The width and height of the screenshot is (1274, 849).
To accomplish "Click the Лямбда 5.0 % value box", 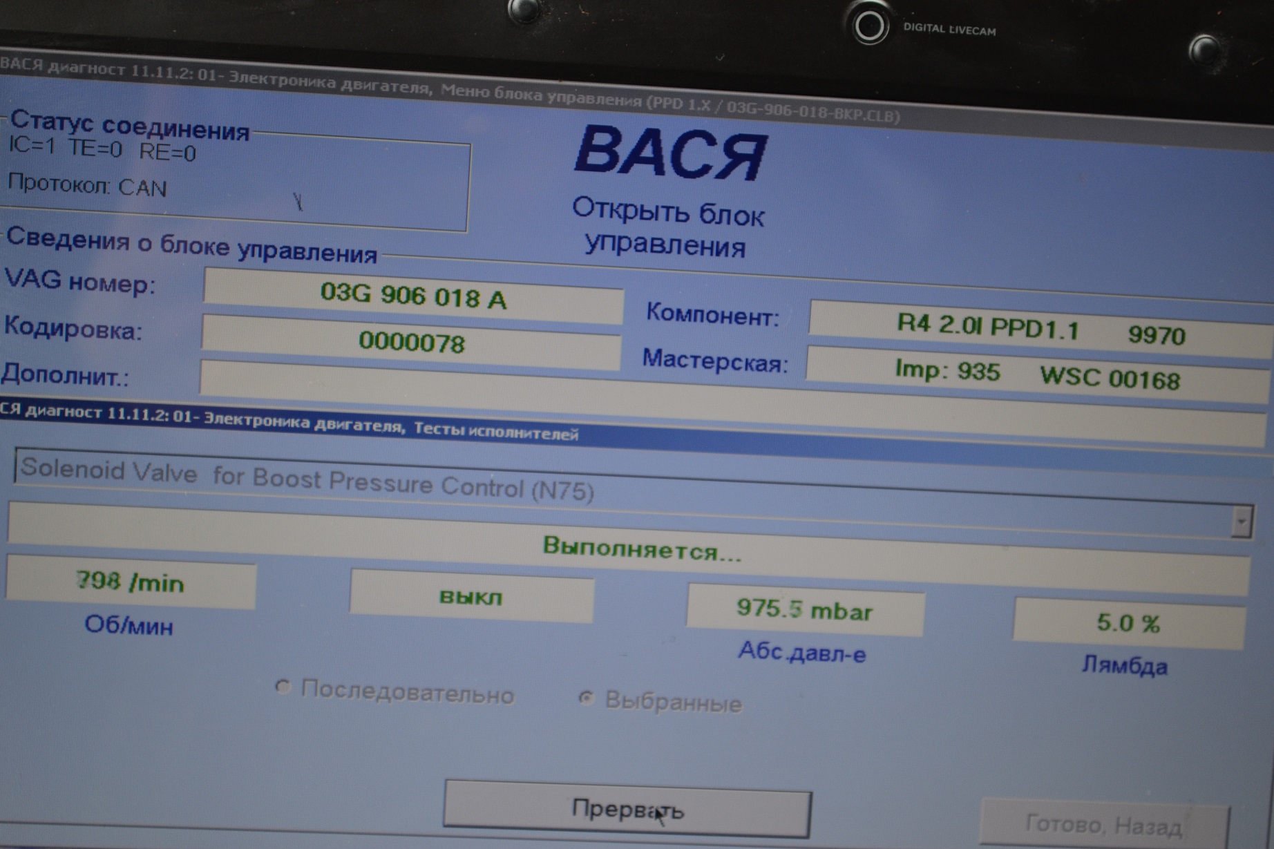I will (1128, 623).
